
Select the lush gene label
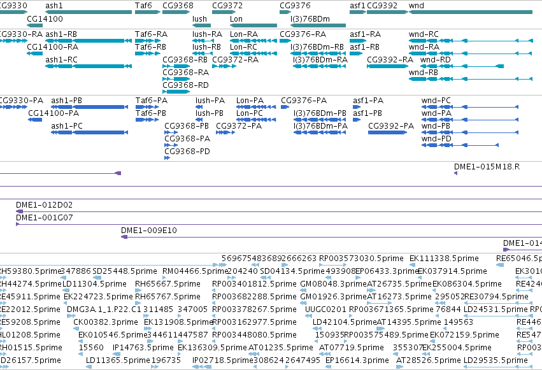200,19
